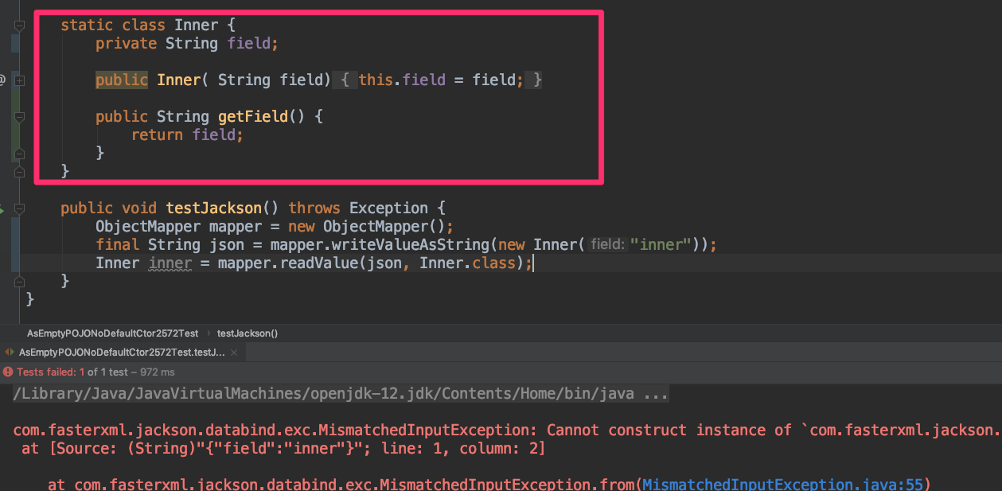Select testJackson() in the breadcrumb bar
Screen dimensions: 1002x491
coord(248,333)
